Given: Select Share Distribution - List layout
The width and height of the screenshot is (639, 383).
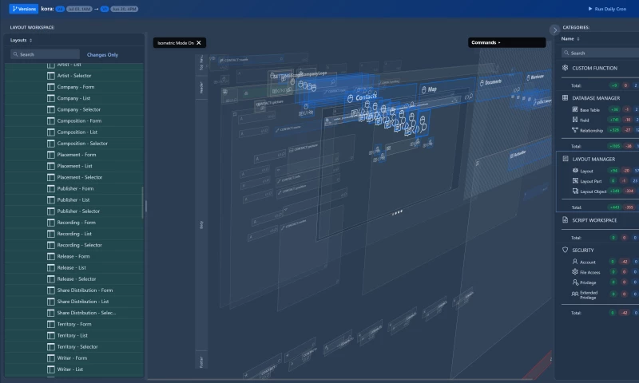Looking at the screenshot, I should (82, 302).
